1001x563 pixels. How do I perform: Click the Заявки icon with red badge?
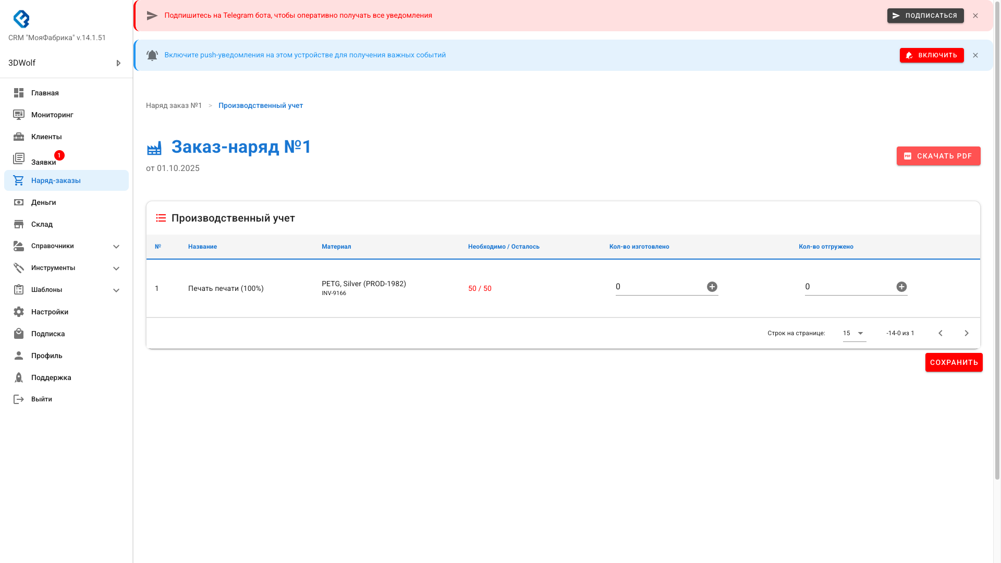point(19,158)
